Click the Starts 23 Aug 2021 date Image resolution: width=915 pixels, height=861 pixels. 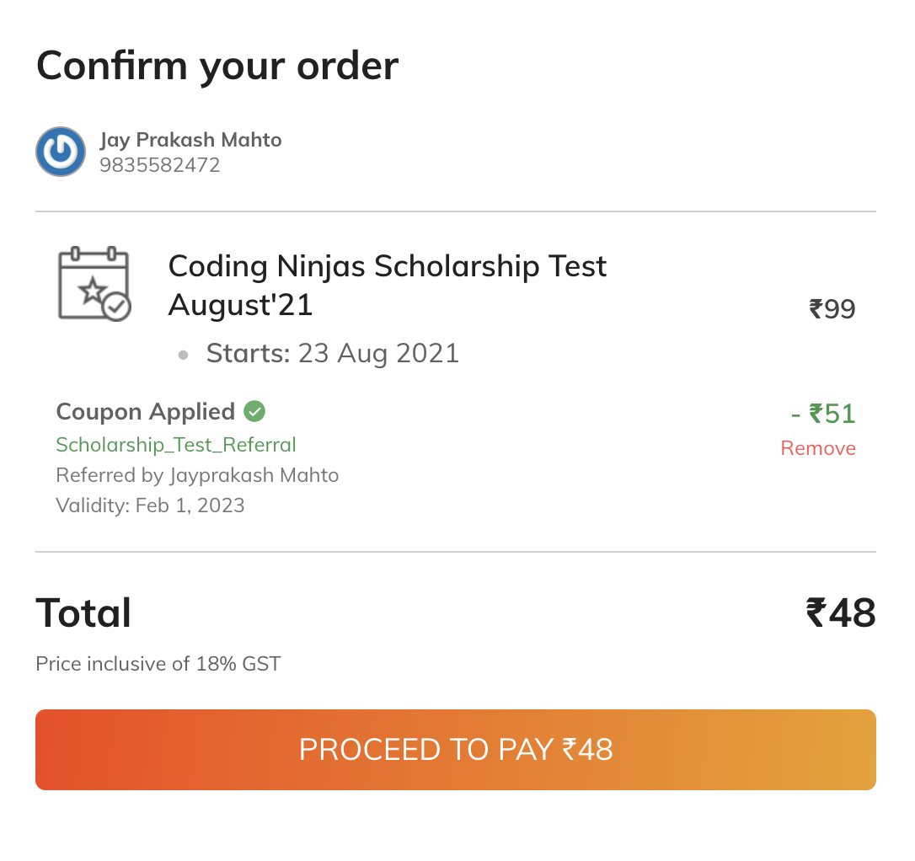333,353
